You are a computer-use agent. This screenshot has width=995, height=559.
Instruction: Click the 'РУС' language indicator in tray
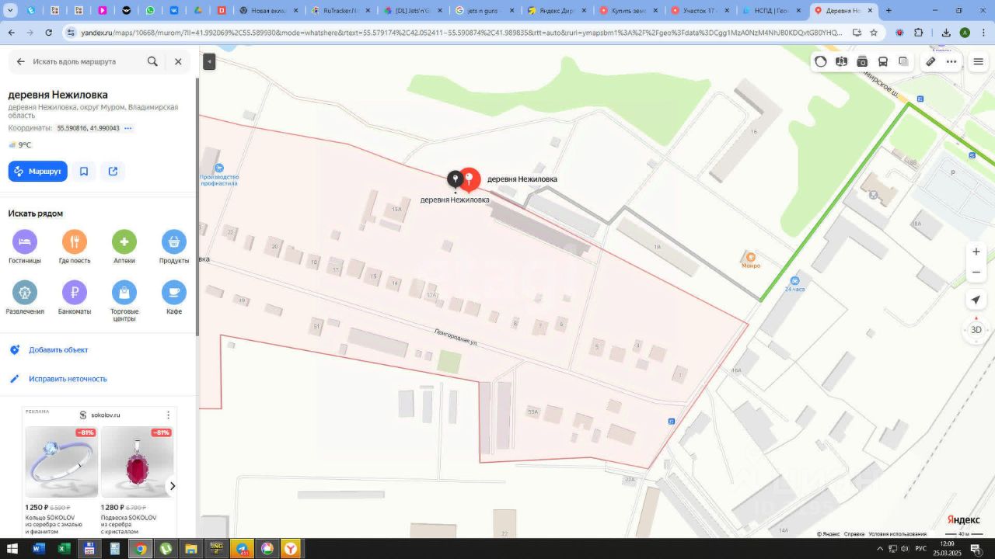(x=920, y=549)
